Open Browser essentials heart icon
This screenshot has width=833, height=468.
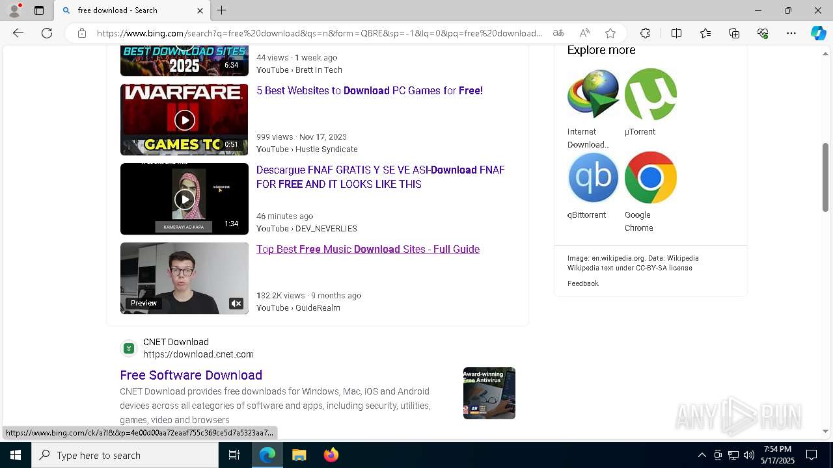[763, 33]
